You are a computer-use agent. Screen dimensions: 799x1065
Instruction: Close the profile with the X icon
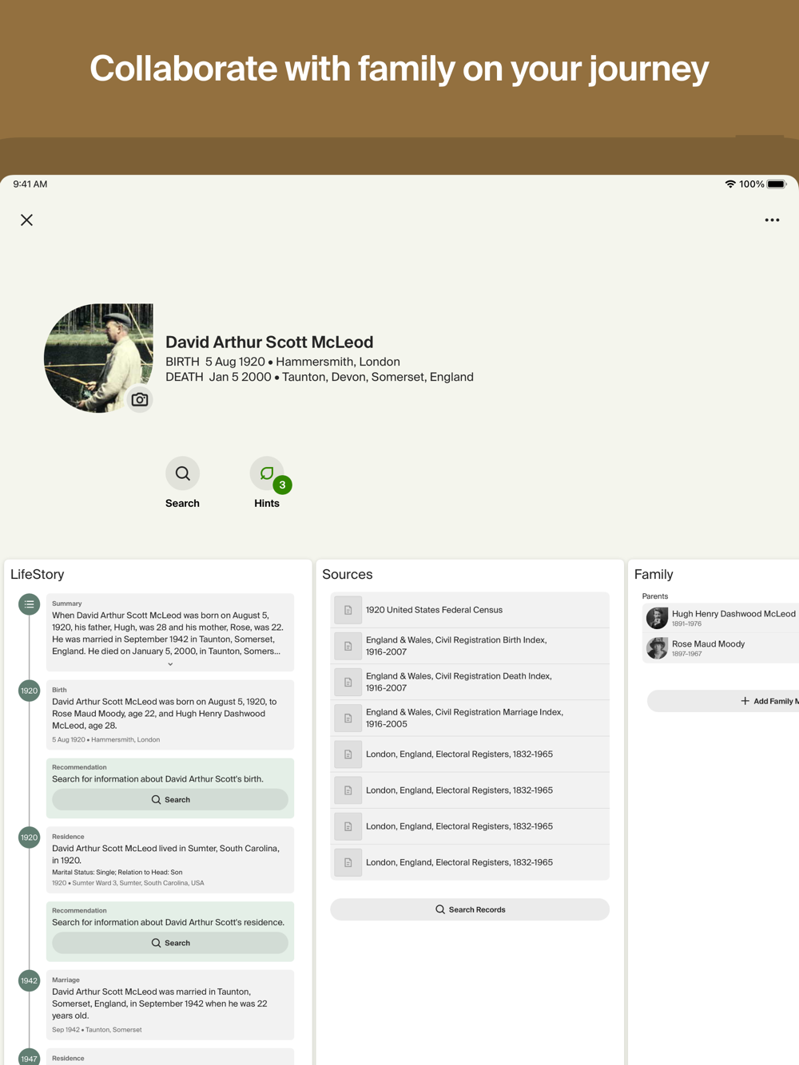(26, 220)
